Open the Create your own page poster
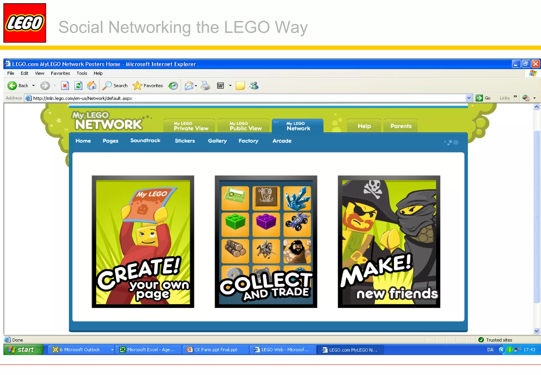This screenshot has height=375, width=541. click(x=143, y=242)
